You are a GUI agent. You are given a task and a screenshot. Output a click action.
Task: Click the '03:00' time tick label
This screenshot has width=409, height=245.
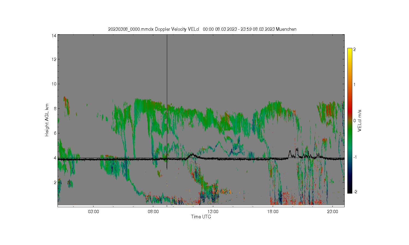pos(94,212)
